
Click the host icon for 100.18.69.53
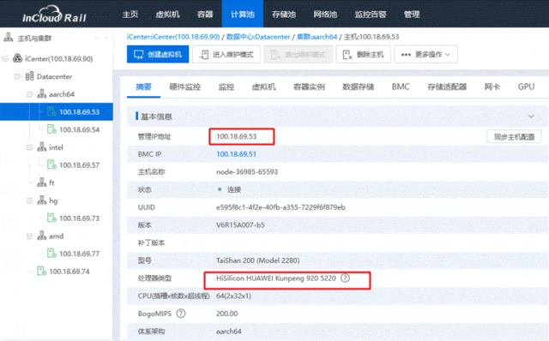(x=51, y=111)
